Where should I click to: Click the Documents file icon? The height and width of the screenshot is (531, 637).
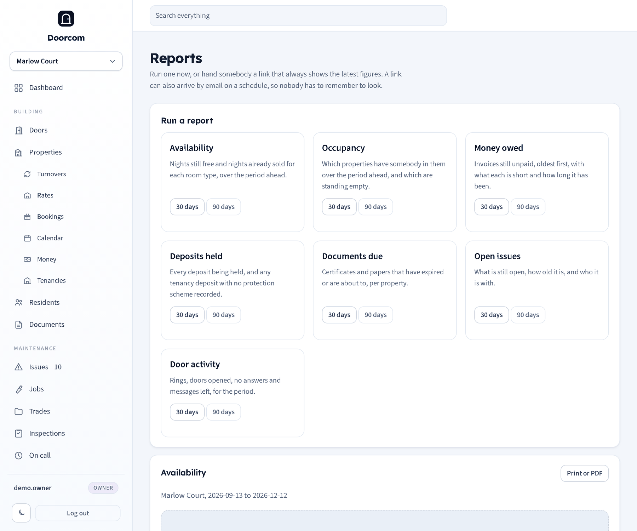(18, 325)
